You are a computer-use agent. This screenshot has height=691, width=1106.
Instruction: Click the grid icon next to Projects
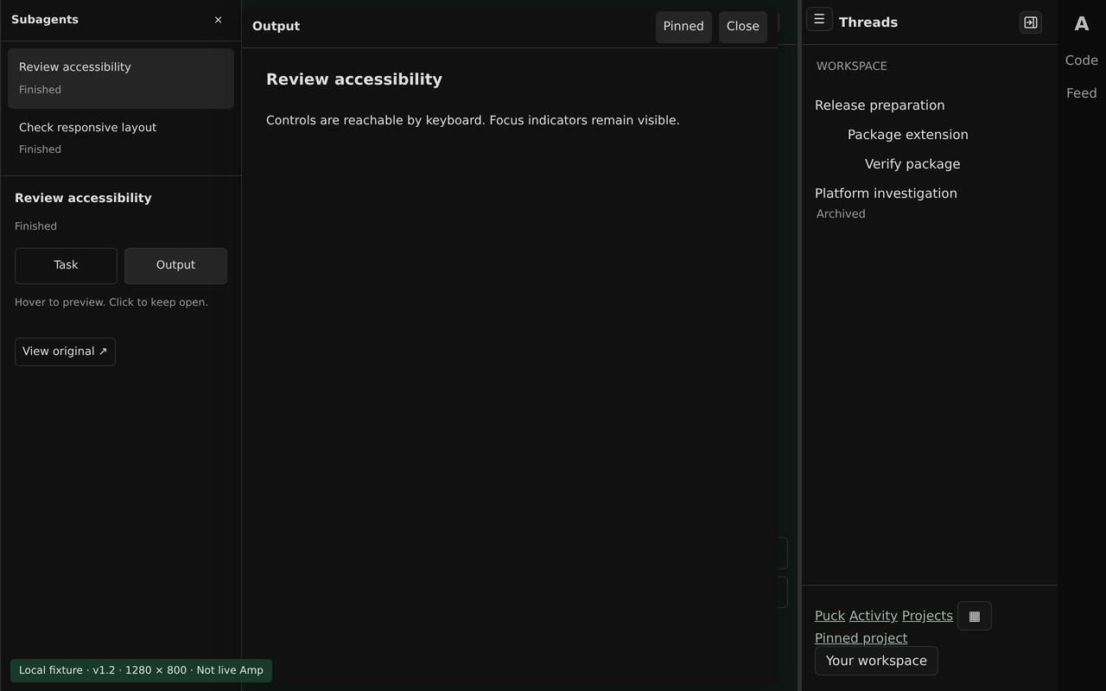[x=974, y=616]
